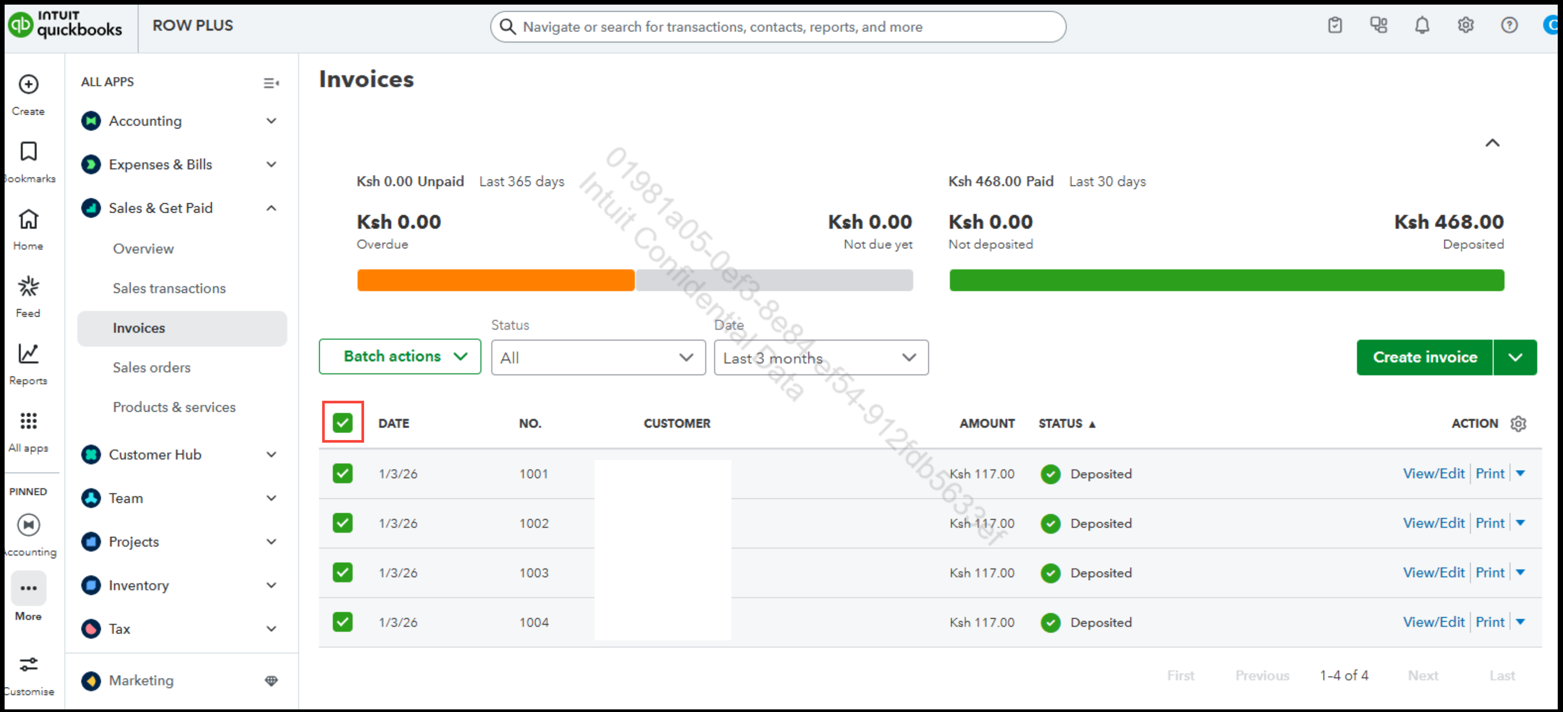Screen dimensions: 1563x712
Task: Open the tasks clipboard icon in header
Action: [x=1335, y=25]
